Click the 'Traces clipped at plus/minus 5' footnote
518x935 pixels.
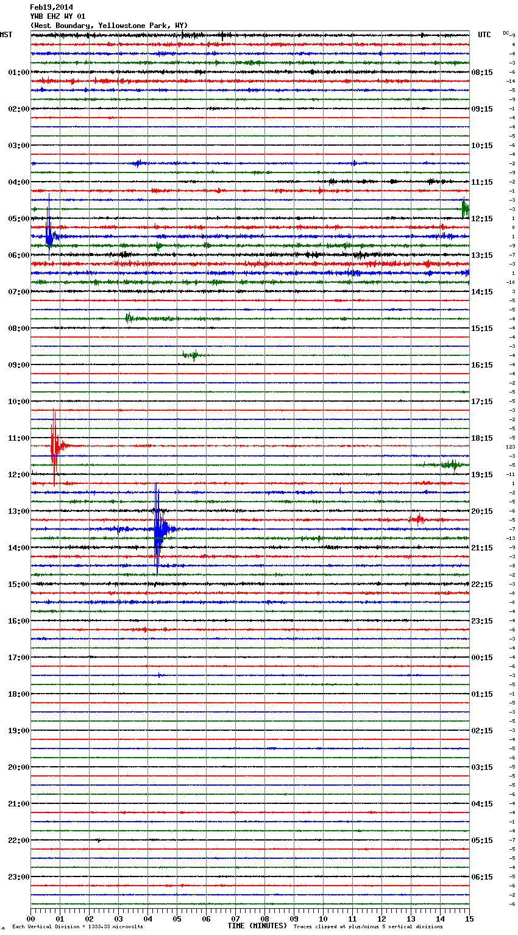point(368,927)
